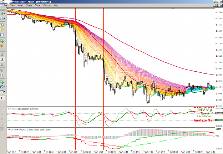Click the 4 Jun 13:10 time label

pos(86,152)
